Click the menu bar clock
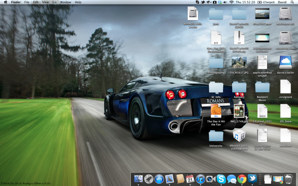 [245, 2]
